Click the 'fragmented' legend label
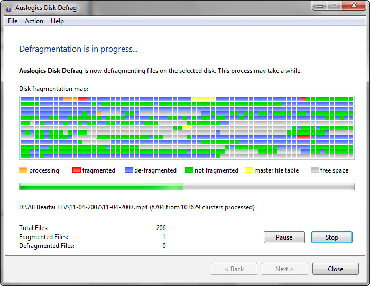Screen dimensions: 370x286 click(x=99, y=170)
